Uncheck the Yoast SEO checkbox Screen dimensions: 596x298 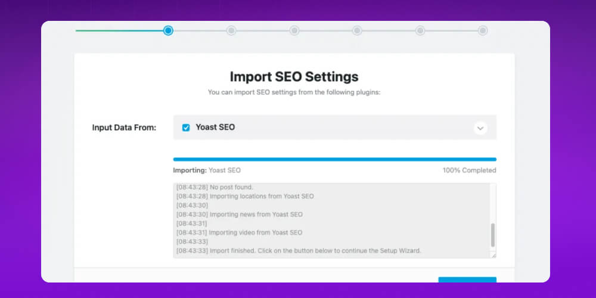(x=186, y=128)
